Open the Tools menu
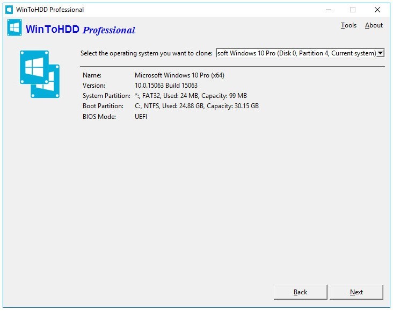Viewport: 393px width, 311px height. (348, 25)
